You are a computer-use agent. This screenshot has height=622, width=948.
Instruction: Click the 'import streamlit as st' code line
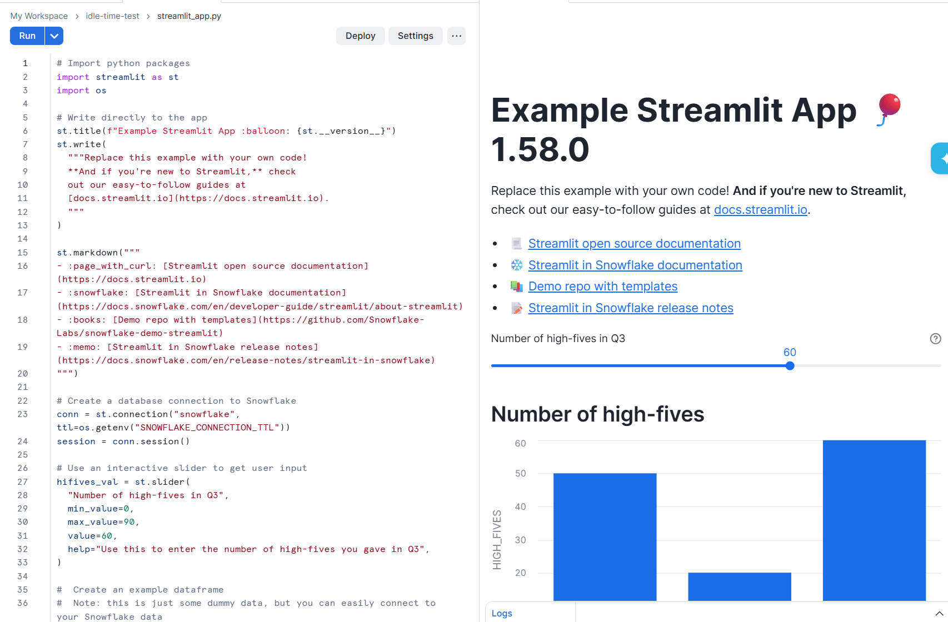point(118,77)
